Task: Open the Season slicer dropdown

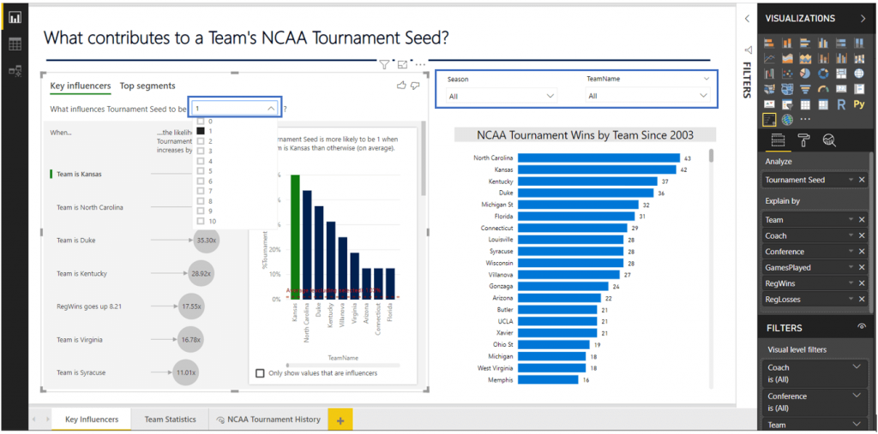Action: point(550,97)
